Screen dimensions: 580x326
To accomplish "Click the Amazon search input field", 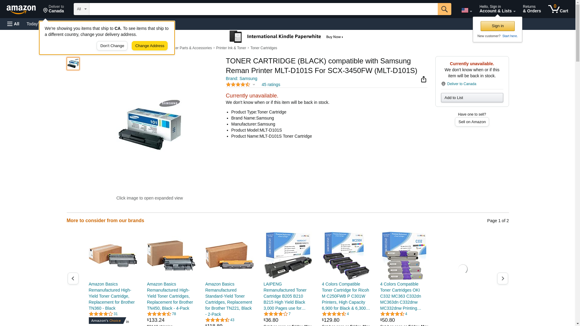I will point(263,9).
